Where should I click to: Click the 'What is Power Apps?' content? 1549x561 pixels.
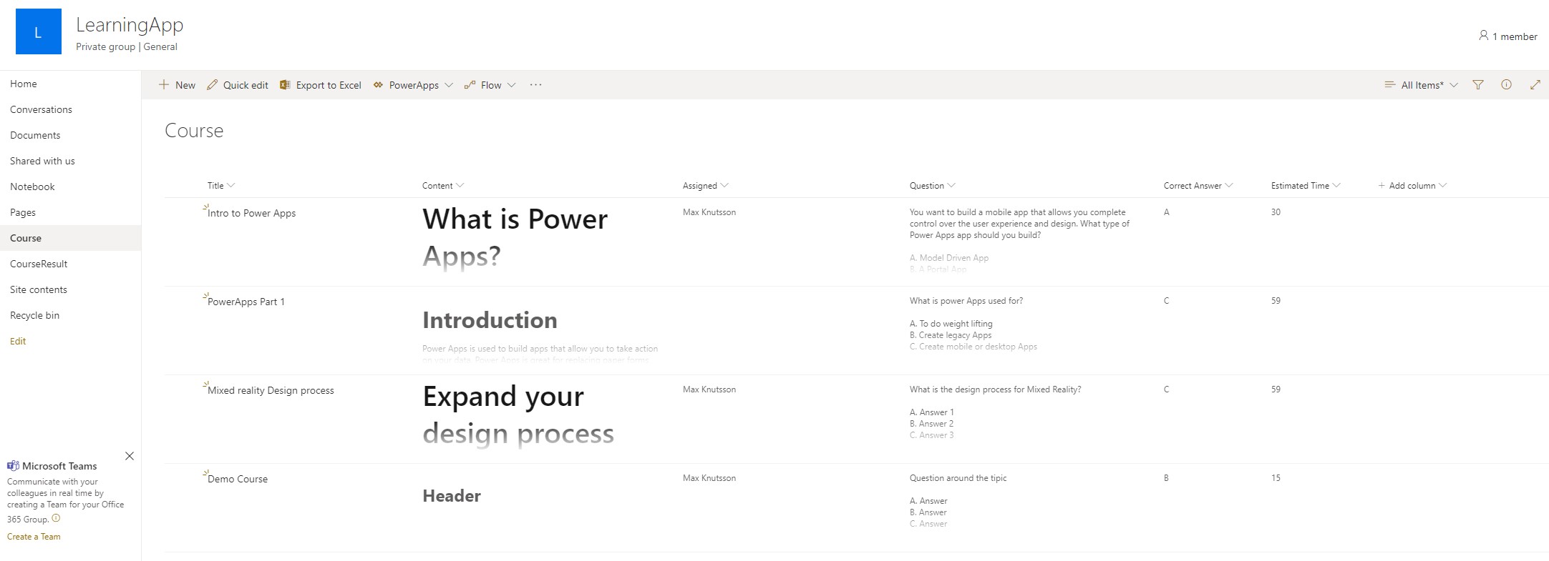[515, 237]
